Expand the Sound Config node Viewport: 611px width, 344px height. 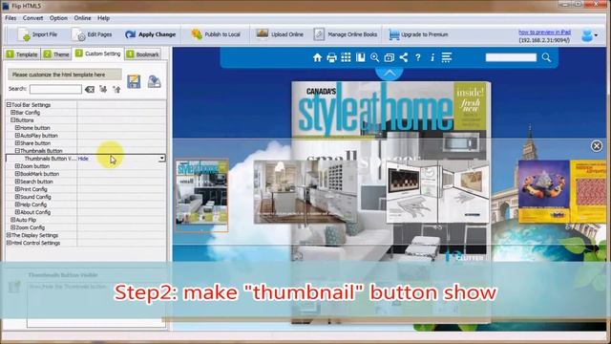pyautogui.click(x=17, y=197)
